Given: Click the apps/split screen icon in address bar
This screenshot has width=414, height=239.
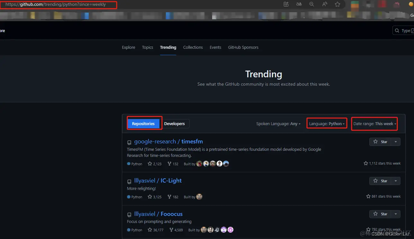Looking at the screenshot, I should 286,4.
